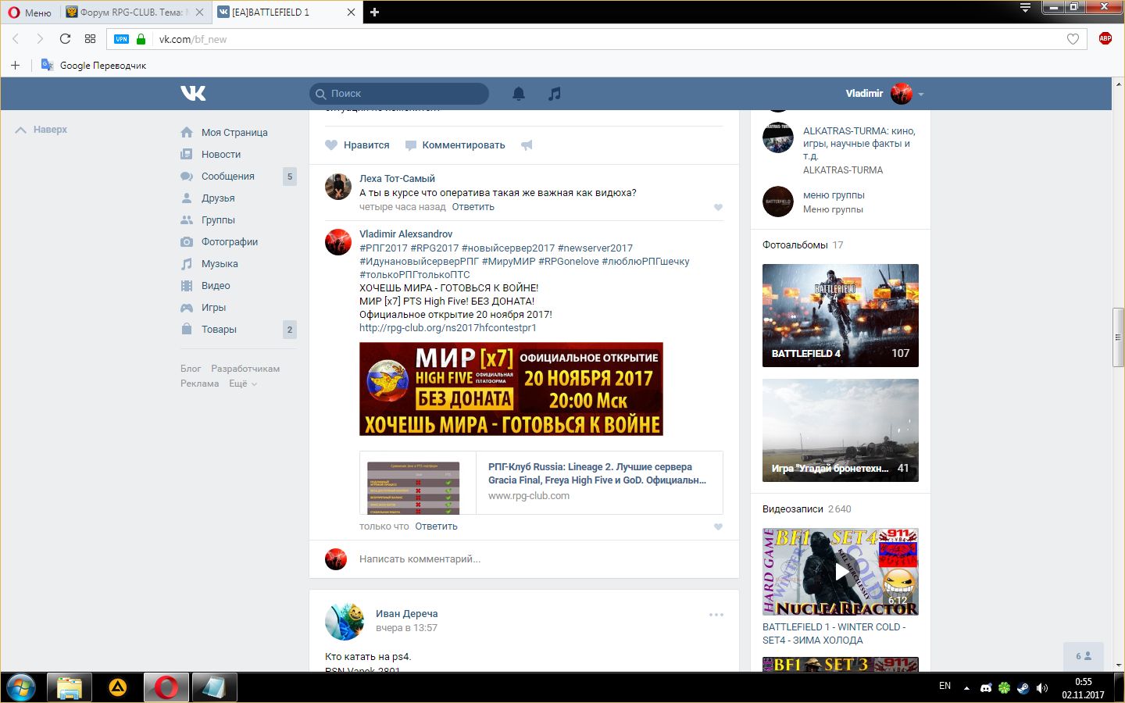Open Леха Тот-Самый profile name

point(397,179)
